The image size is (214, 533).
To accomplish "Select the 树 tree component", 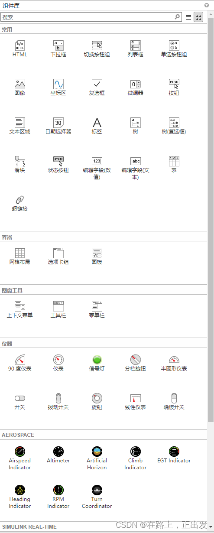I will coord(135,123).
